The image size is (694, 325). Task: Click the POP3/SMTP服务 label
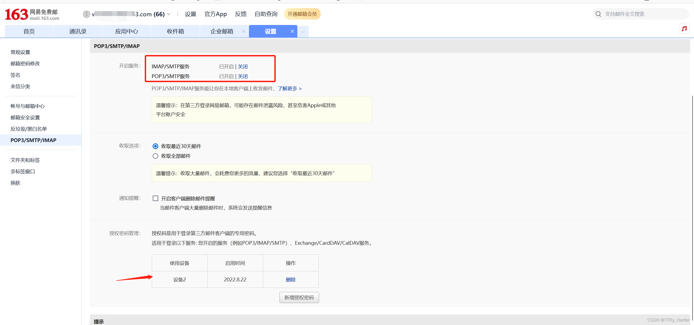[171, 76]
